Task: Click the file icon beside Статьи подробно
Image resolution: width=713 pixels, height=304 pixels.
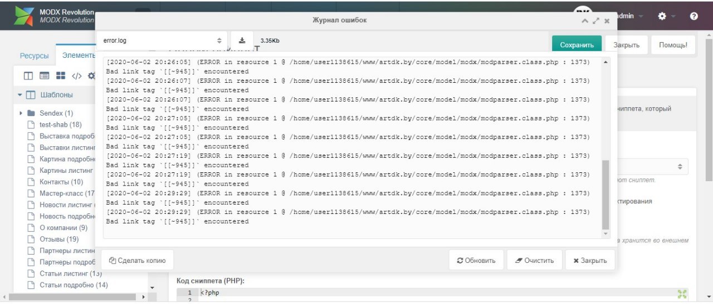Action: (x=31, y=285)
